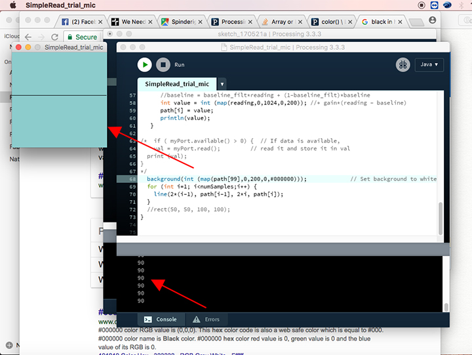The width and height of the screenshot is (472, 355).
Task: Open the Chrome profile avatar icon
Action: coord(432,20)
